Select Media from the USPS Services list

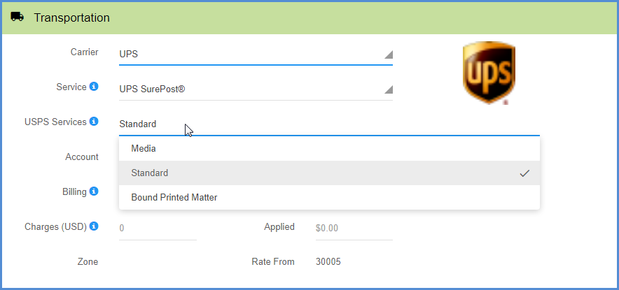point(144,149)
